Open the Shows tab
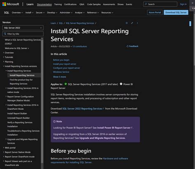195x169 pixels. click(121, 5)
